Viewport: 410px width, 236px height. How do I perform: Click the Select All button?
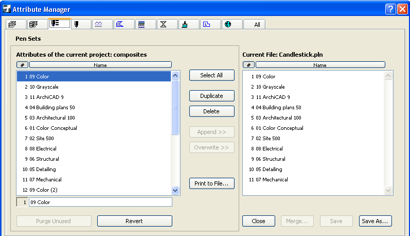pyautogui.click(x=212, y=75)
